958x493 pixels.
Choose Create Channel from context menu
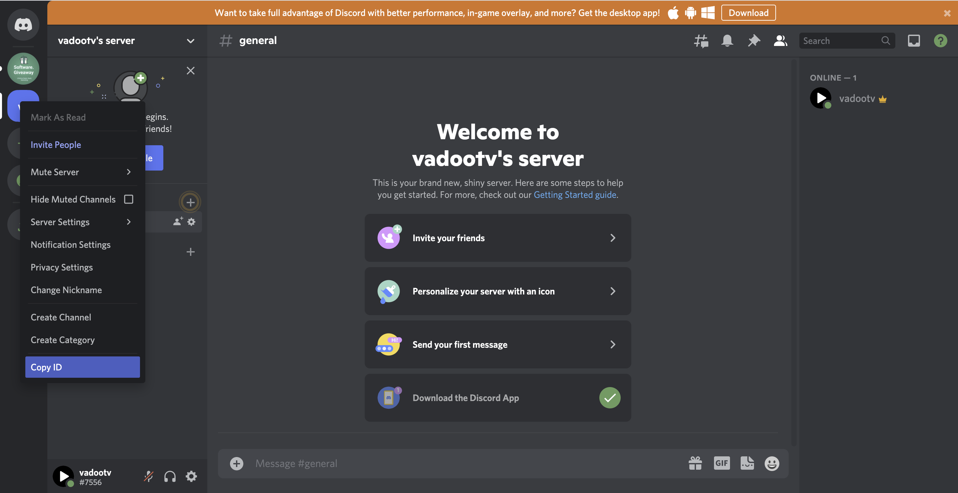(x=82, y=317)
